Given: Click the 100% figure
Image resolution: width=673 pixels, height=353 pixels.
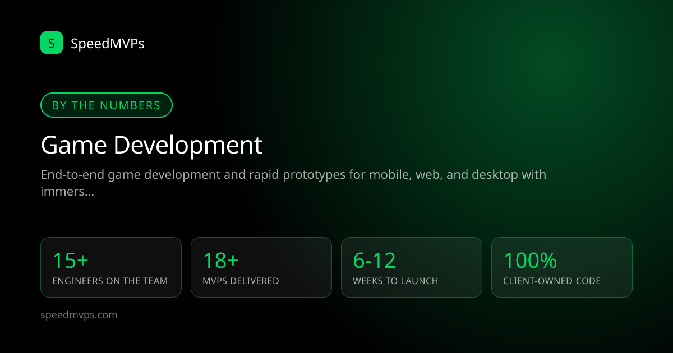Looking at the screenshot, I should tap(530, 261).
